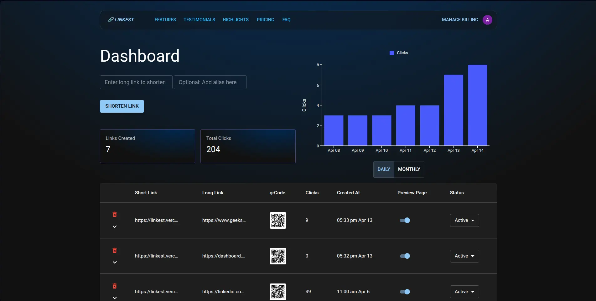Screen dimensions: 596x301
Task: Toggle the Clicks legend color swatch
Action: point(391,53)
